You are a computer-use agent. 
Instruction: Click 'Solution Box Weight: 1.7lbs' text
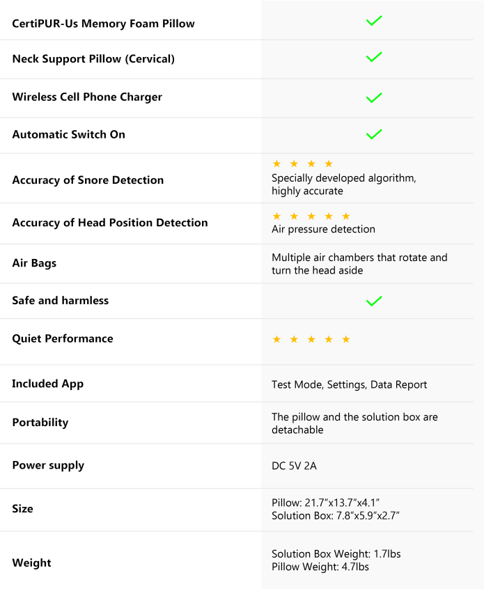(336, 554)
